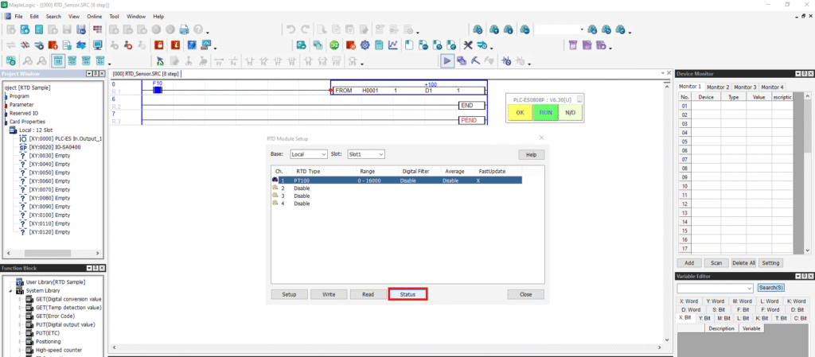Image resolution: width=815 pixels, height=357 pixels.
Task: Open the empty combo box in top toolbar
Action: pos(560,30)
